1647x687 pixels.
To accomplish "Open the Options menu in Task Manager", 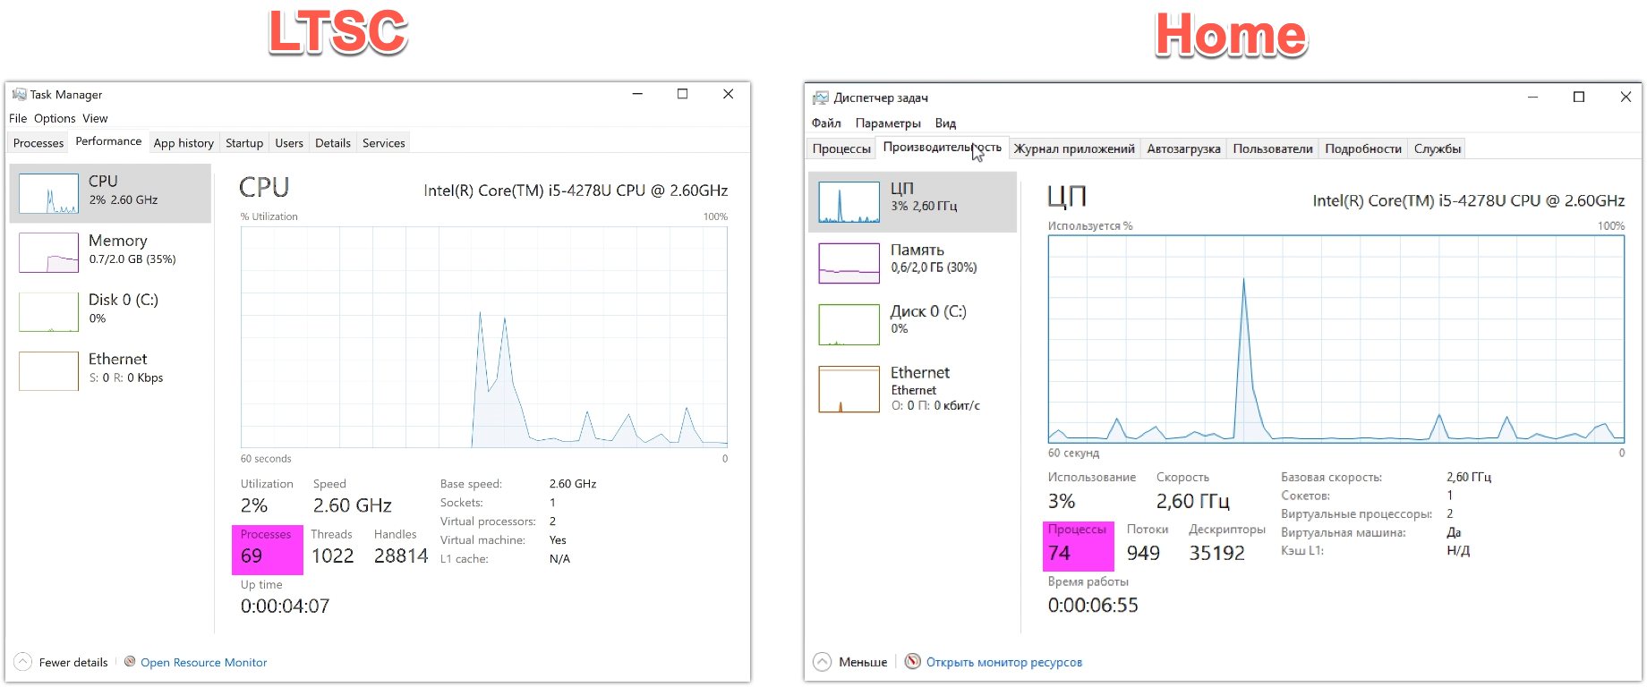I will click(55, 118).
